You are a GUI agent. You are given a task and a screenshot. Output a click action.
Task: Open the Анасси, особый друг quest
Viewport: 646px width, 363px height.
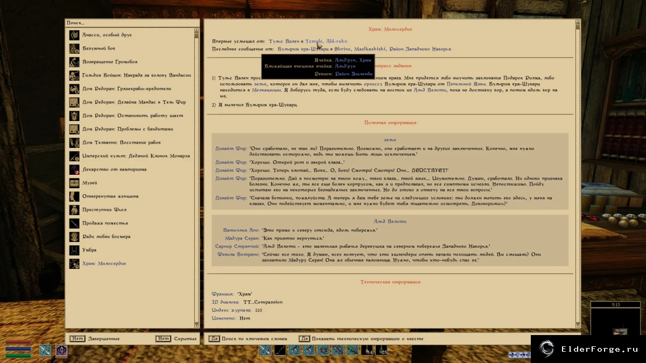pos(107,35)
